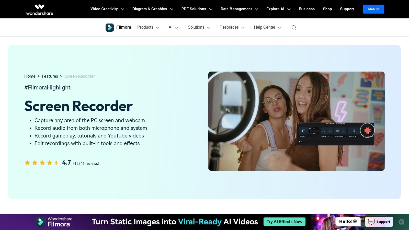Click the Hello! chat bubble

pyautogui.click(x=348, y=222)
